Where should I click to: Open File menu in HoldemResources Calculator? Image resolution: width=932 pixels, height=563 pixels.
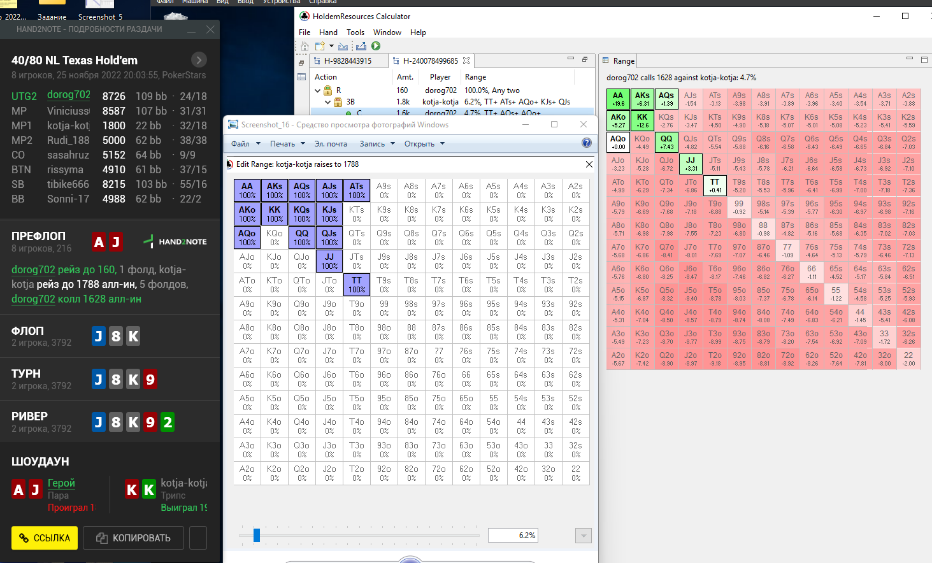click(305, 32)
